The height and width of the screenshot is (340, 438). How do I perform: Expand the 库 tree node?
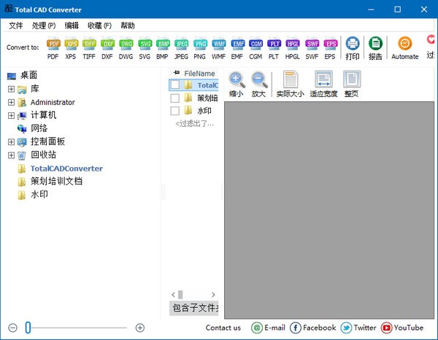[x=11, y=89]
